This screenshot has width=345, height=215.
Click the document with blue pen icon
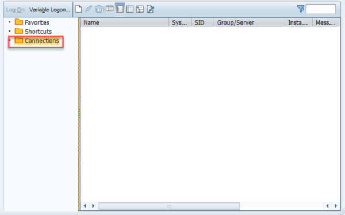click(x=150, y=9)
